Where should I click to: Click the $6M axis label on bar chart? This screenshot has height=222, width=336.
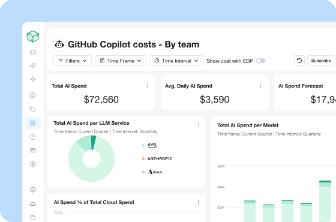point(221,166)
